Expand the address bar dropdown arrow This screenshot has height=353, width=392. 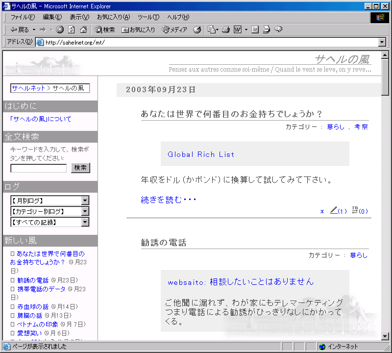pyautogui.click(x=382, y=42)
